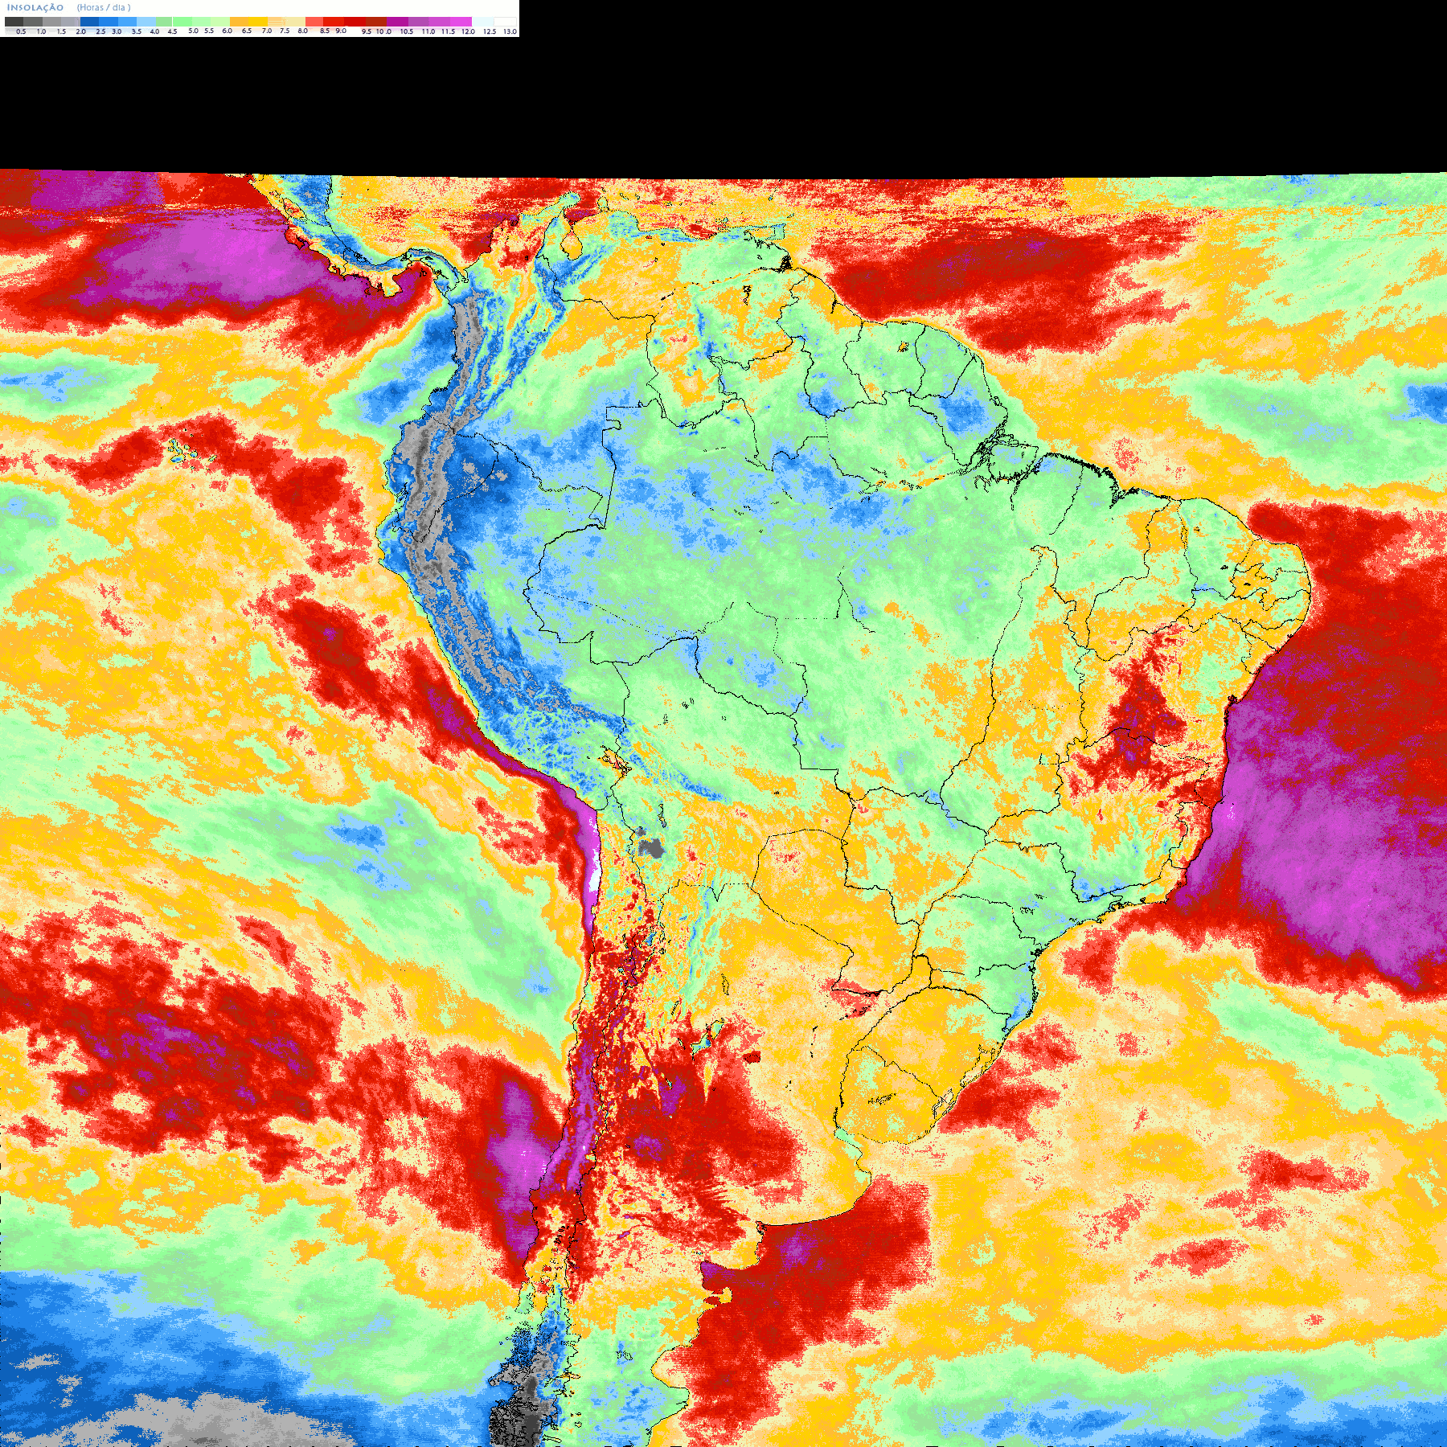
Task: Click the 8.5 legend value
Action: (325, 31)
